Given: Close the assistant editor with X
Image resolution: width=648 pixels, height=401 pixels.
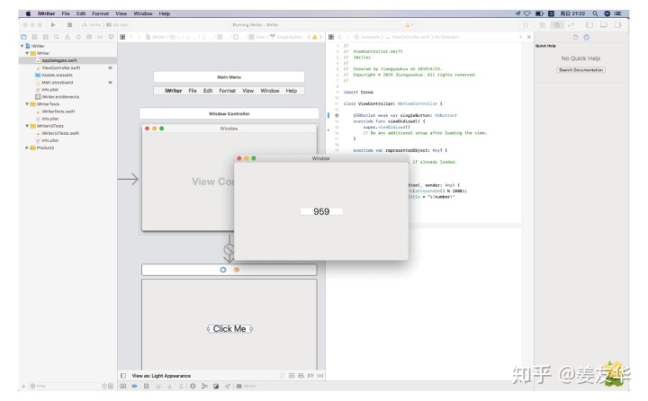Looking at the screenshot, I should (529, 37).
